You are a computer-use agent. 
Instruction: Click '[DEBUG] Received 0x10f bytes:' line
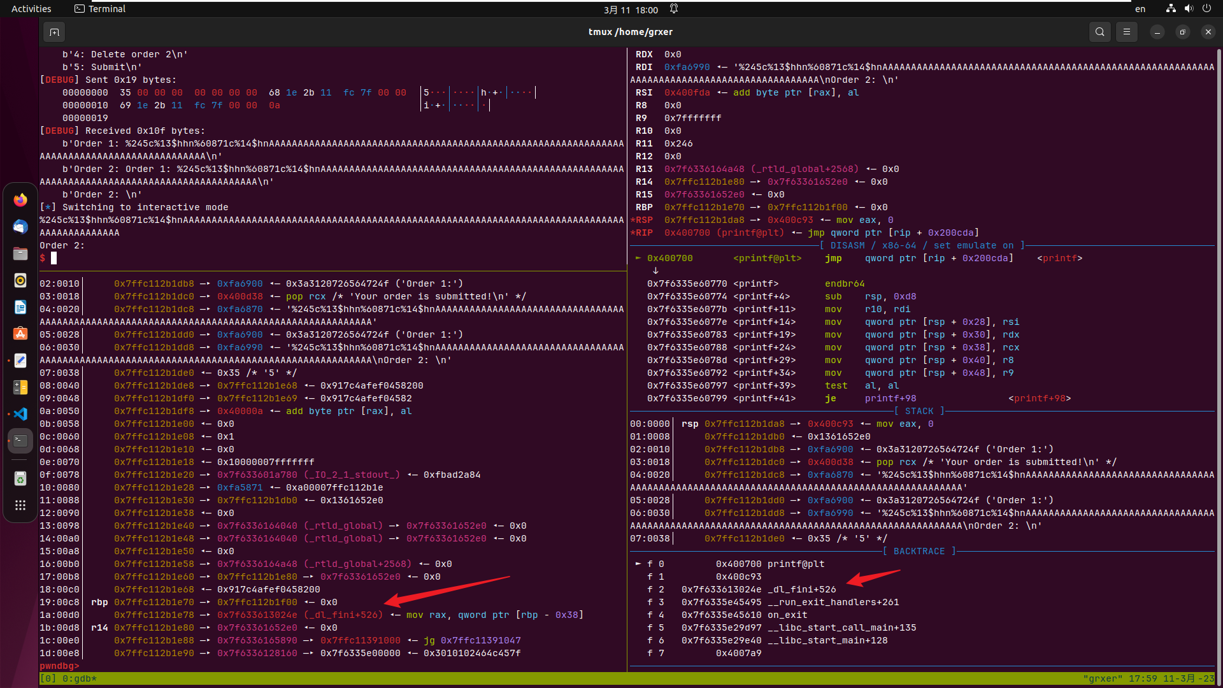pos(122,131)
